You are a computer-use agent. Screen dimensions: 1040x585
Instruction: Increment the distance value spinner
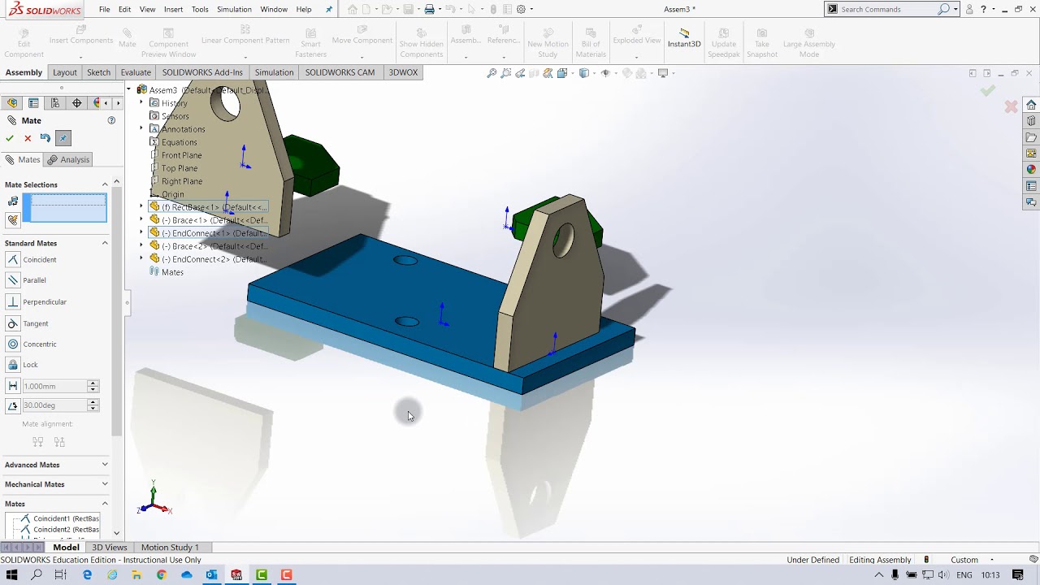[93, 383]
